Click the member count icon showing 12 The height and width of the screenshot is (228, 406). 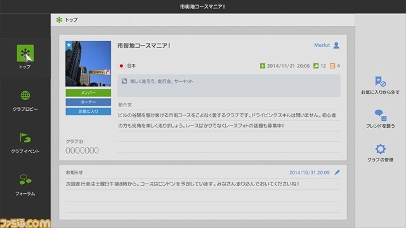(x=316, y=66)
